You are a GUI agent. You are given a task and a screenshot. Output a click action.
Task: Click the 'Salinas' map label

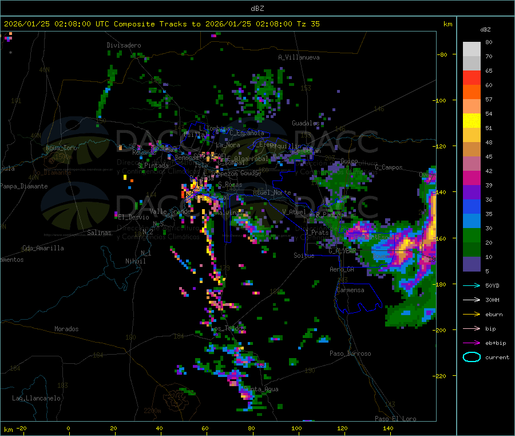coord(99,233)
